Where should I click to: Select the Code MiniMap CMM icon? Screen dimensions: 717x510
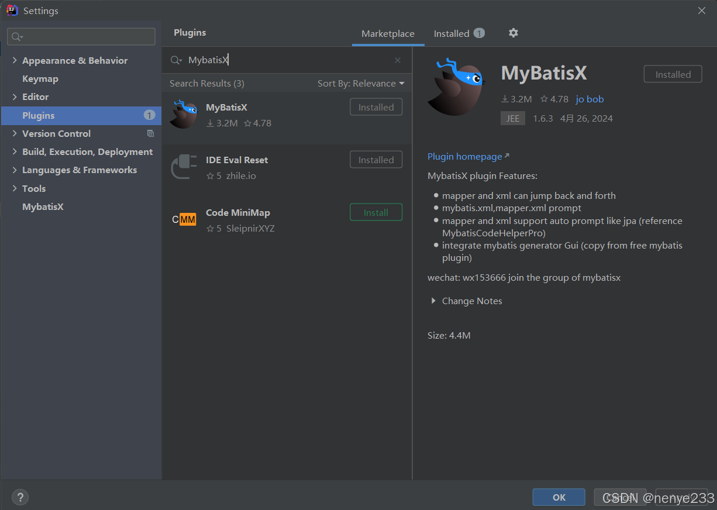tap(184, 219)
